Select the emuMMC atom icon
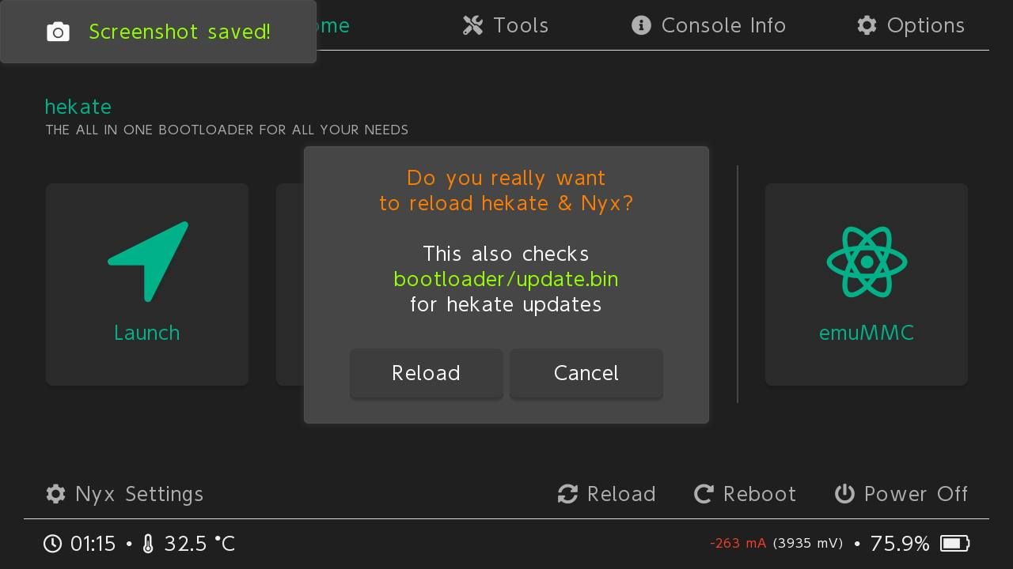Screen dimensions: 1013x569 [x=867, y=262]
